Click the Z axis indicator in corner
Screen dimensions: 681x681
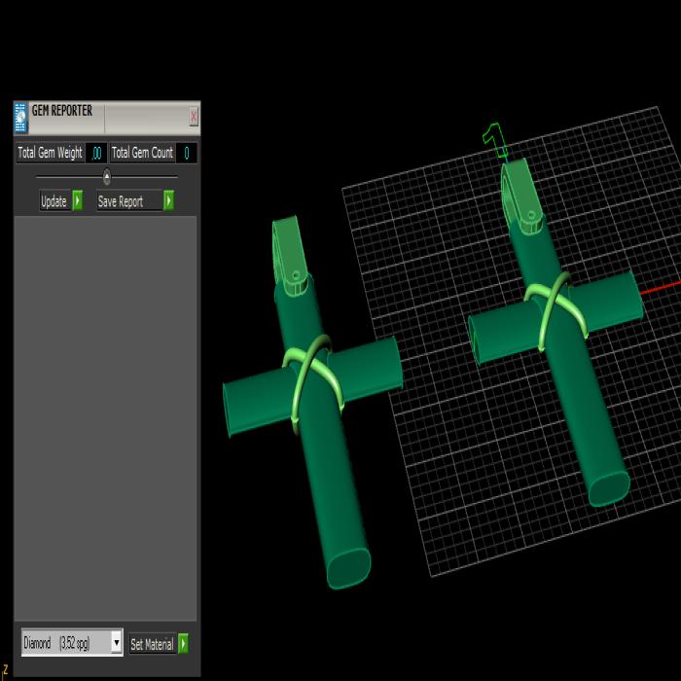point(5,668)
